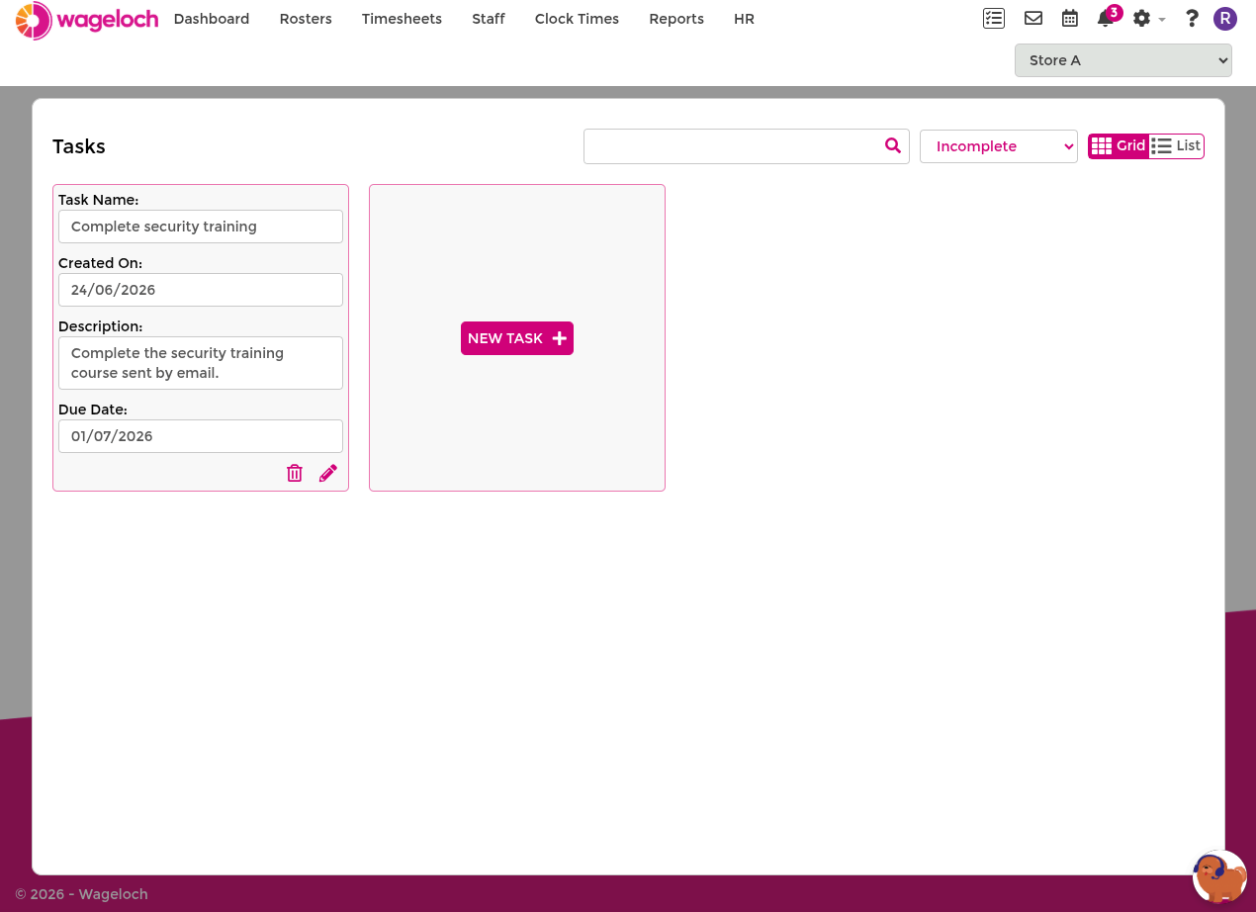Open the Incomplete status filter dropdown
This screenshot has height=912, width=1256.
pos(999,146)
